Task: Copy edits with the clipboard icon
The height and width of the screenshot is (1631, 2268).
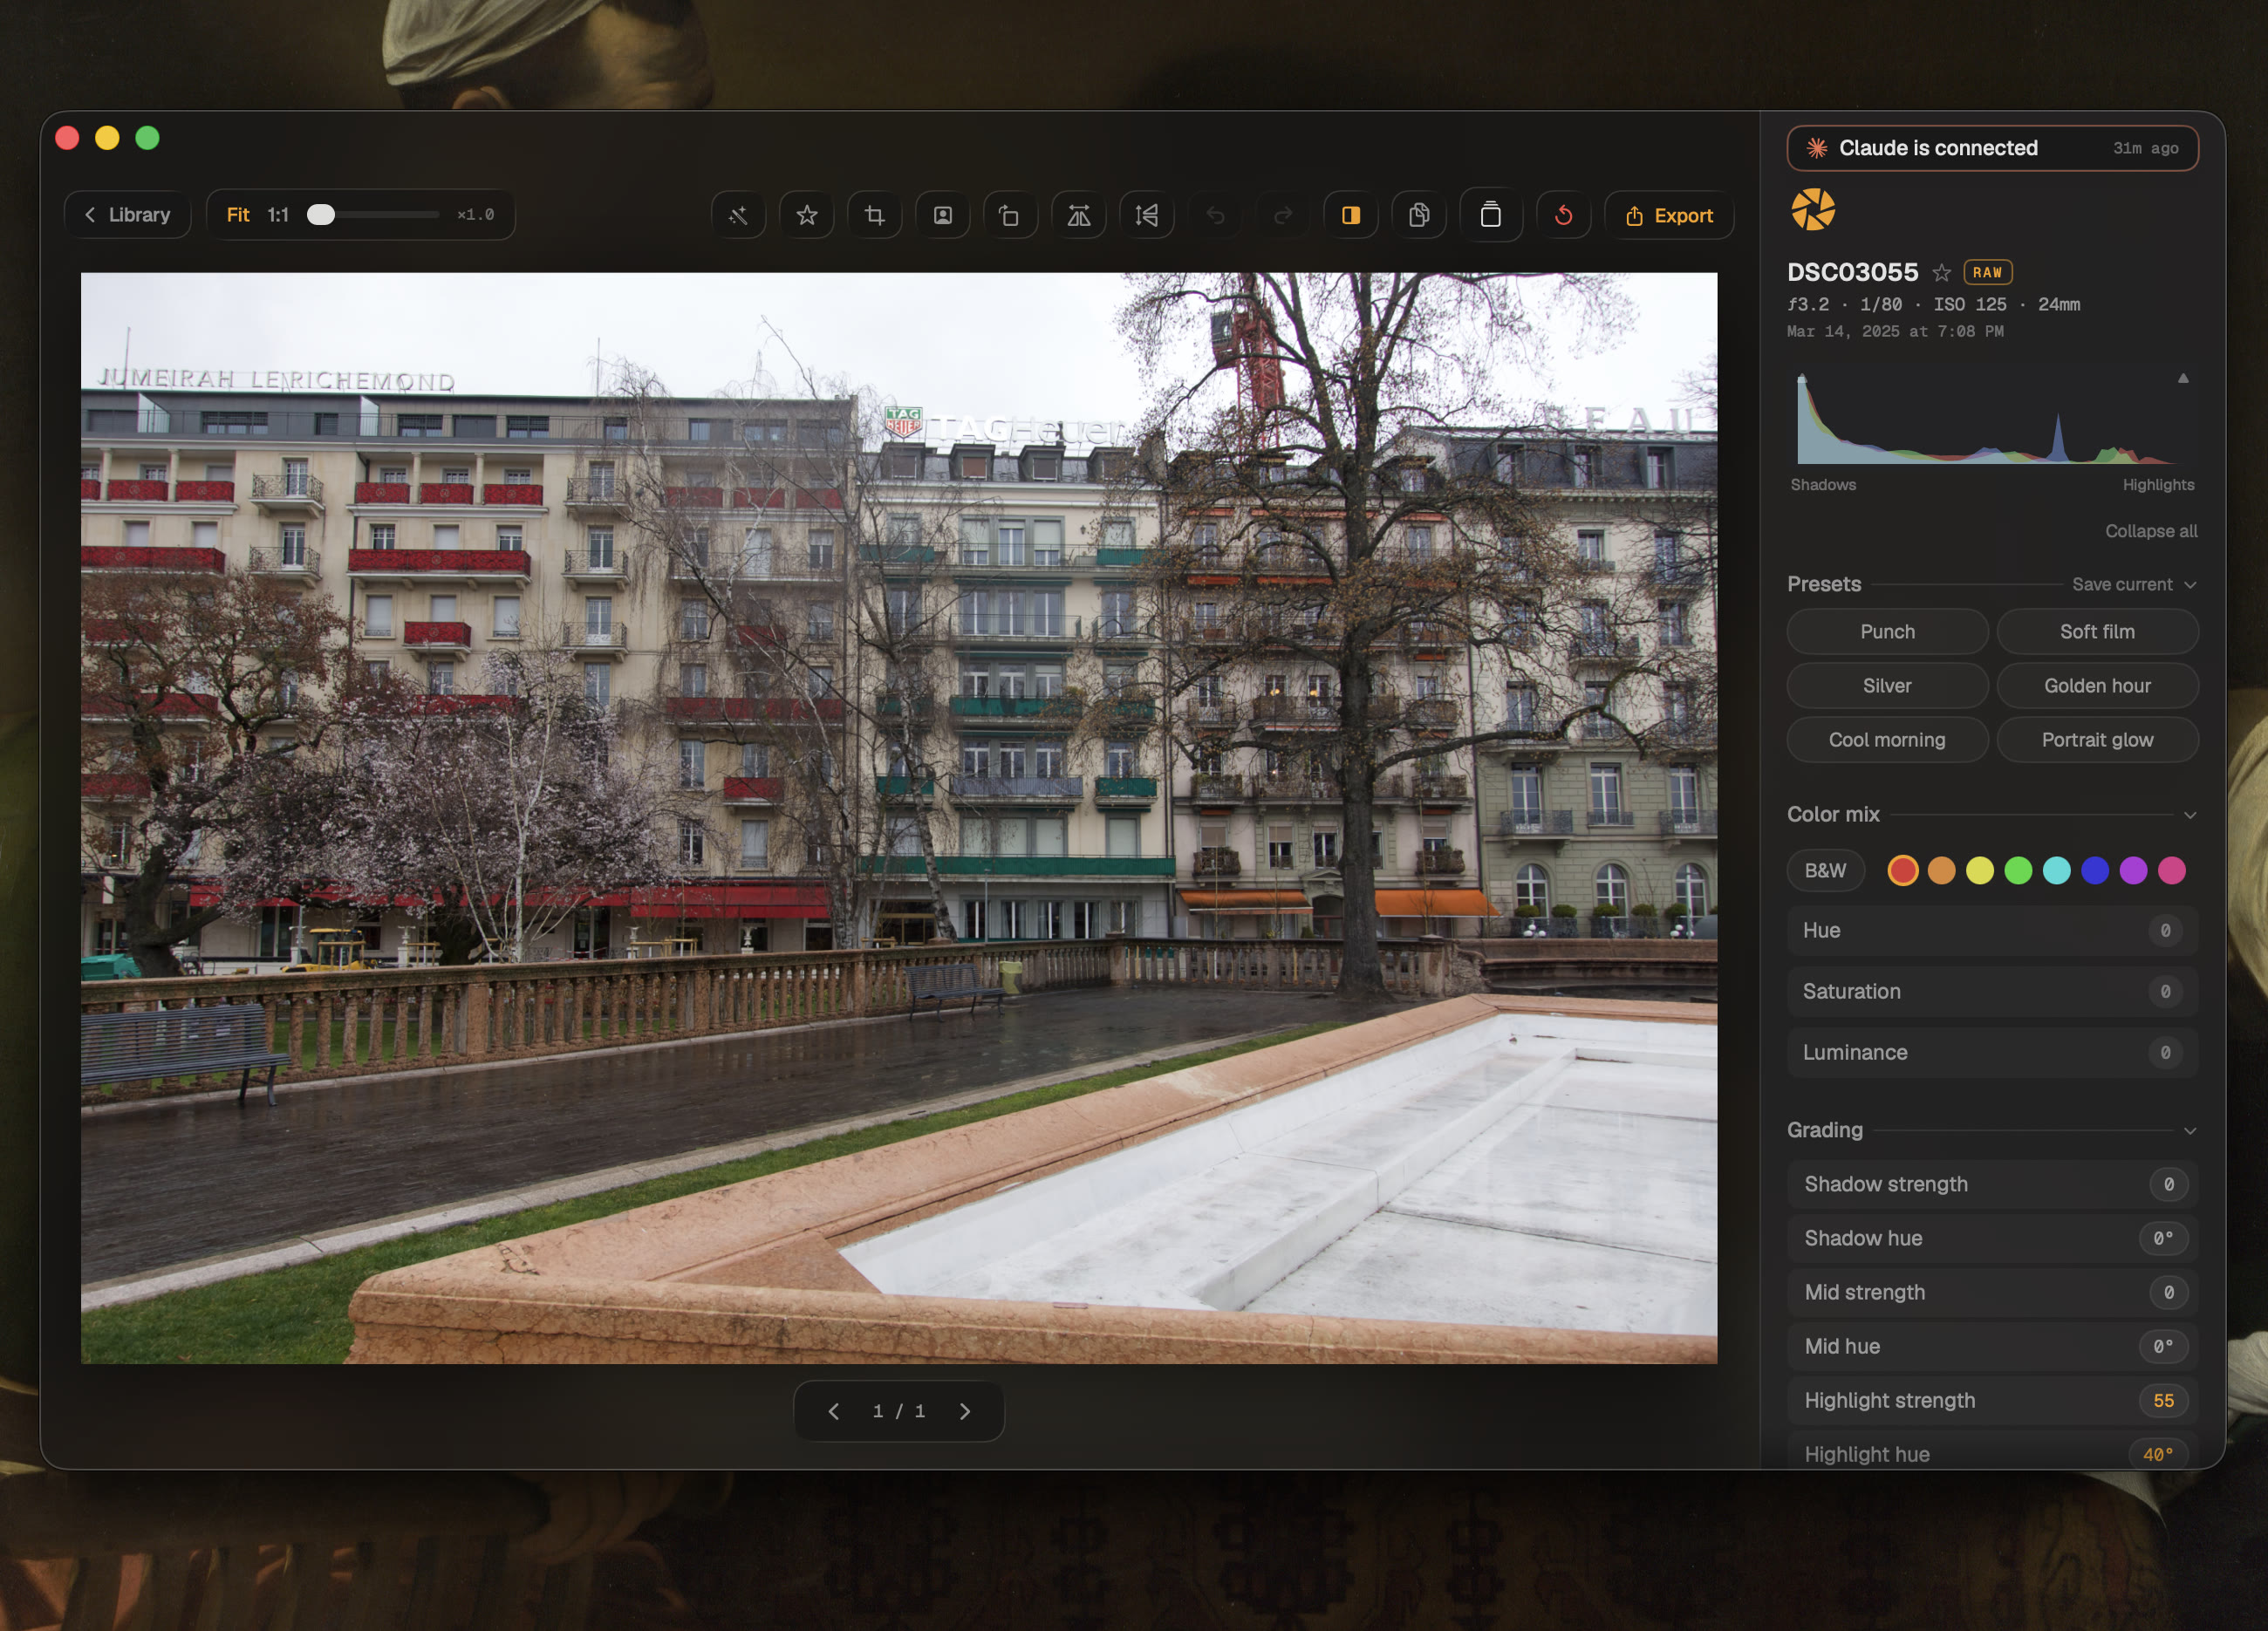Action: tap(1418, 215)
